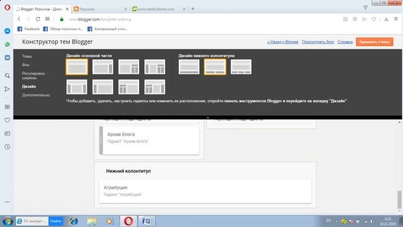Select third body layout in top row

tap(128, 67)
